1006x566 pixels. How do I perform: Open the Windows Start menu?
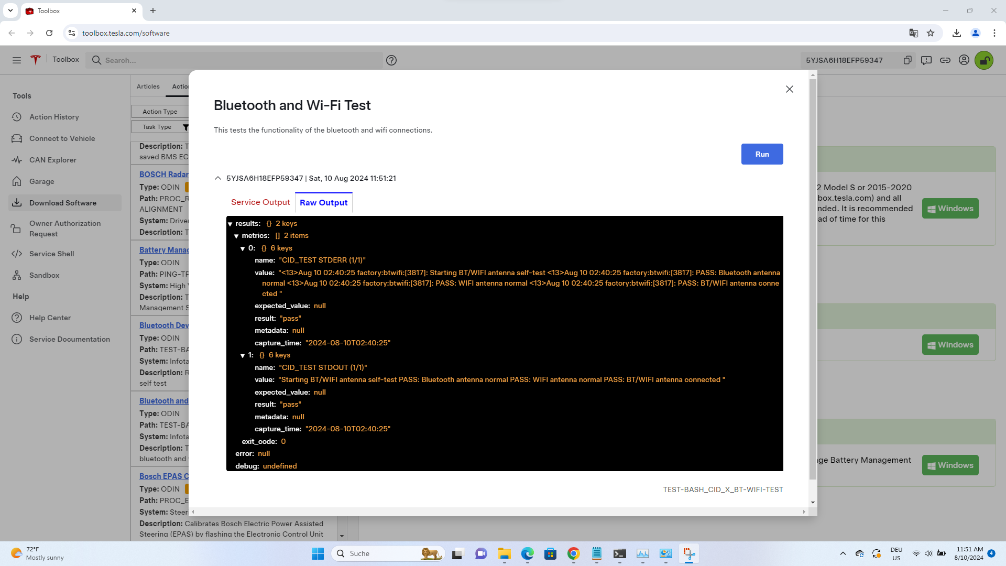point(318,553)
